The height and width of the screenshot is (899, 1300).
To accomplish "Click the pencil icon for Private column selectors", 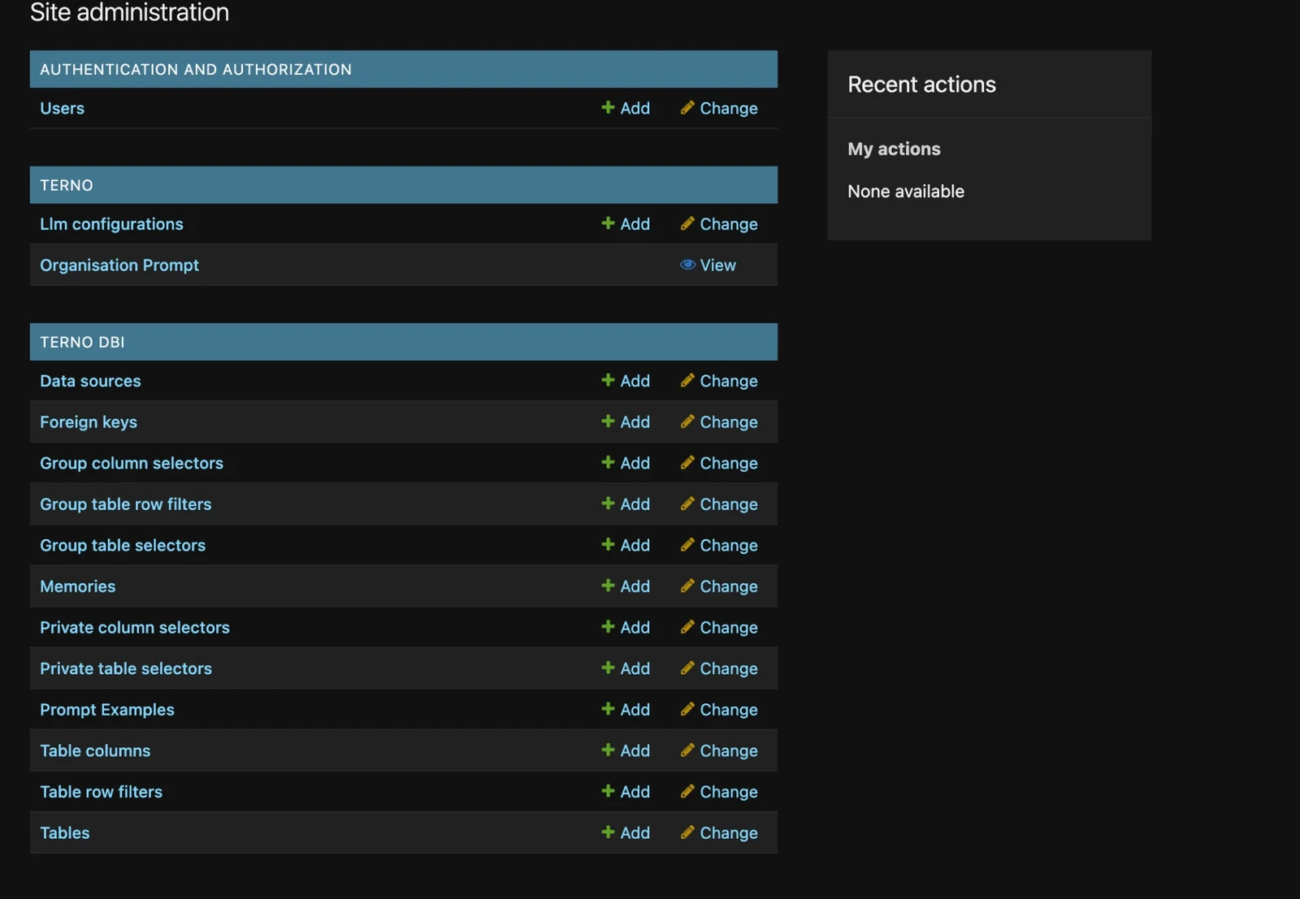I will 687,626.
